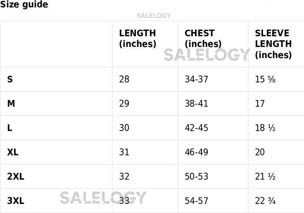Click the sleeve length value 22 ¾
Viewport: 304px width, 213px height.
[265, 201]
